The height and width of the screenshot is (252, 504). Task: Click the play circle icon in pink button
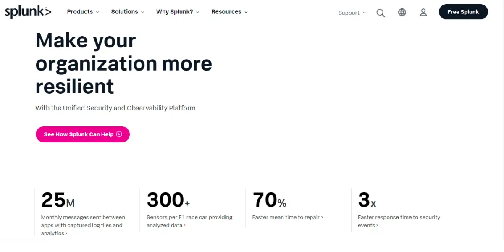pos(119,134)
